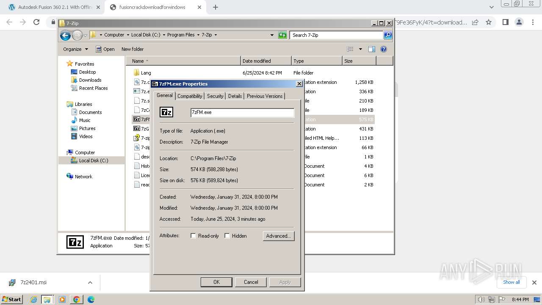Viewport: 542px width, 305px height.
Task: Click the search magnifier icon in Explorer
Action: (x=388, y=35)
